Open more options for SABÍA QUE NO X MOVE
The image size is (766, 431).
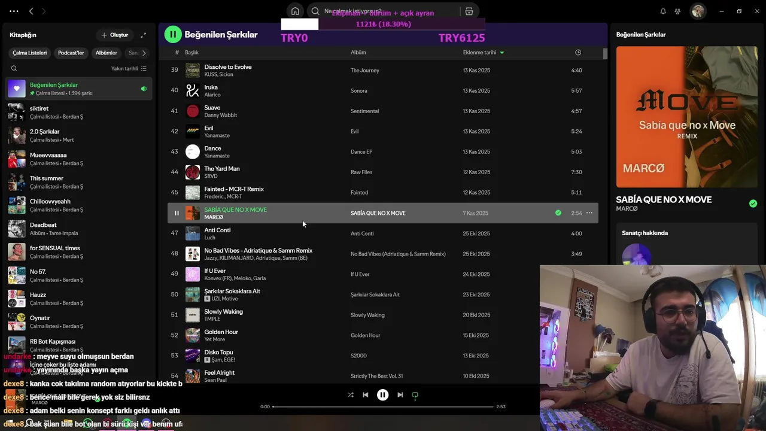coord(589,213)
